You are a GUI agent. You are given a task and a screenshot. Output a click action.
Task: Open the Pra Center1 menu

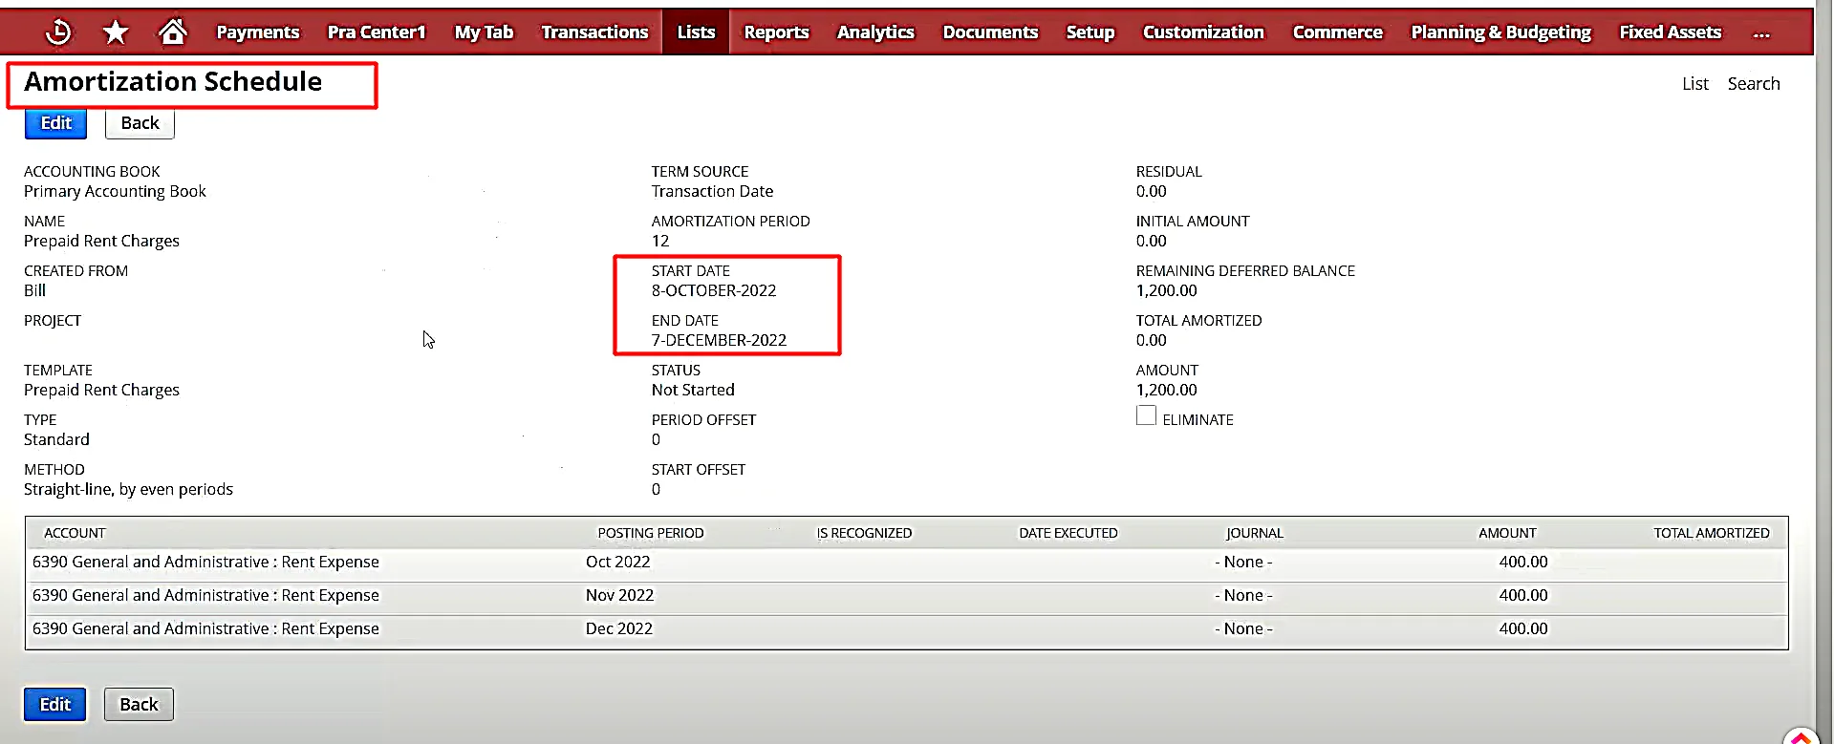[377, 32]
